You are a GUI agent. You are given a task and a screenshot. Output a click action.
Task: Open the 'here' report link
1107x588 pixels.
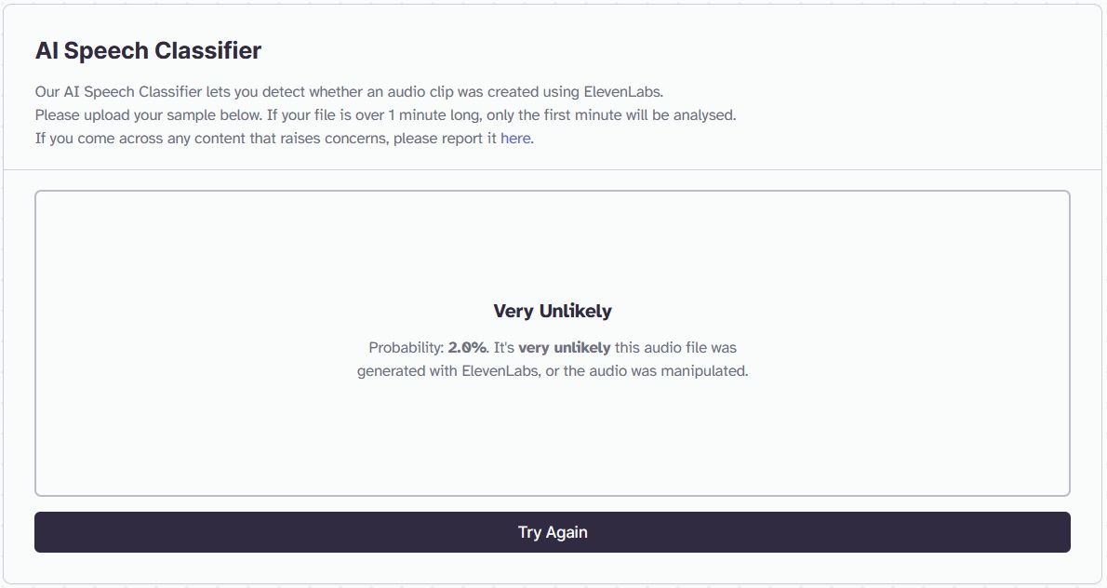point(515,138)
